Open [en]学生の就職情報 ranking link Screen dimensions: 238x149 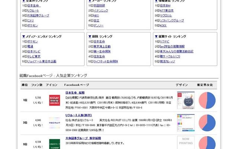tap(172, 47)
